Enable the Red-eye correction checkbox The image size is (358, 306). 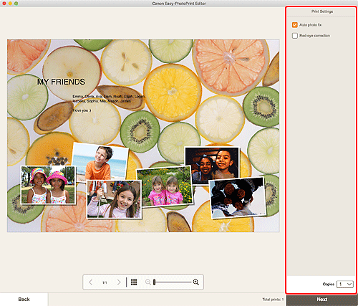295,36
